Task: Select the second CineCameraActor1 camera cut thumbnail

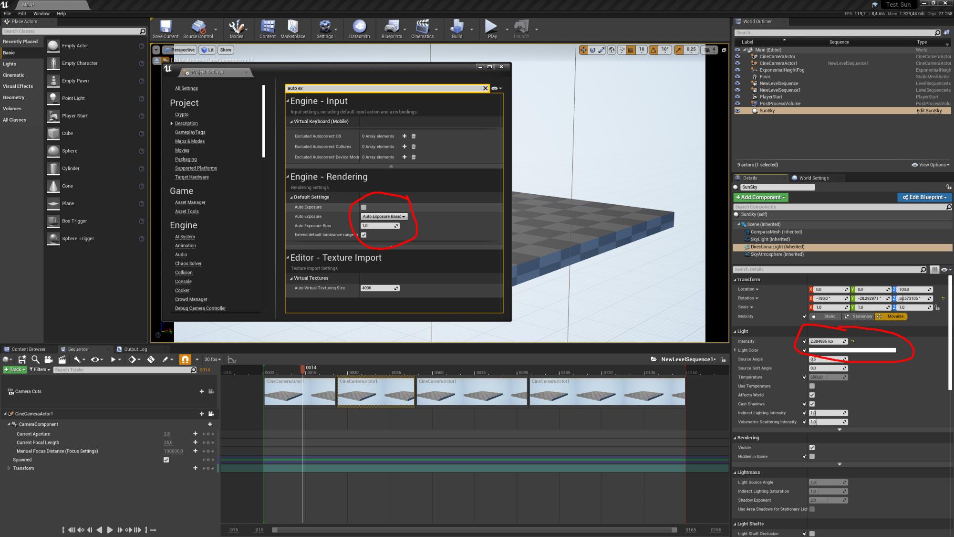Action: (x=376, y=391)
